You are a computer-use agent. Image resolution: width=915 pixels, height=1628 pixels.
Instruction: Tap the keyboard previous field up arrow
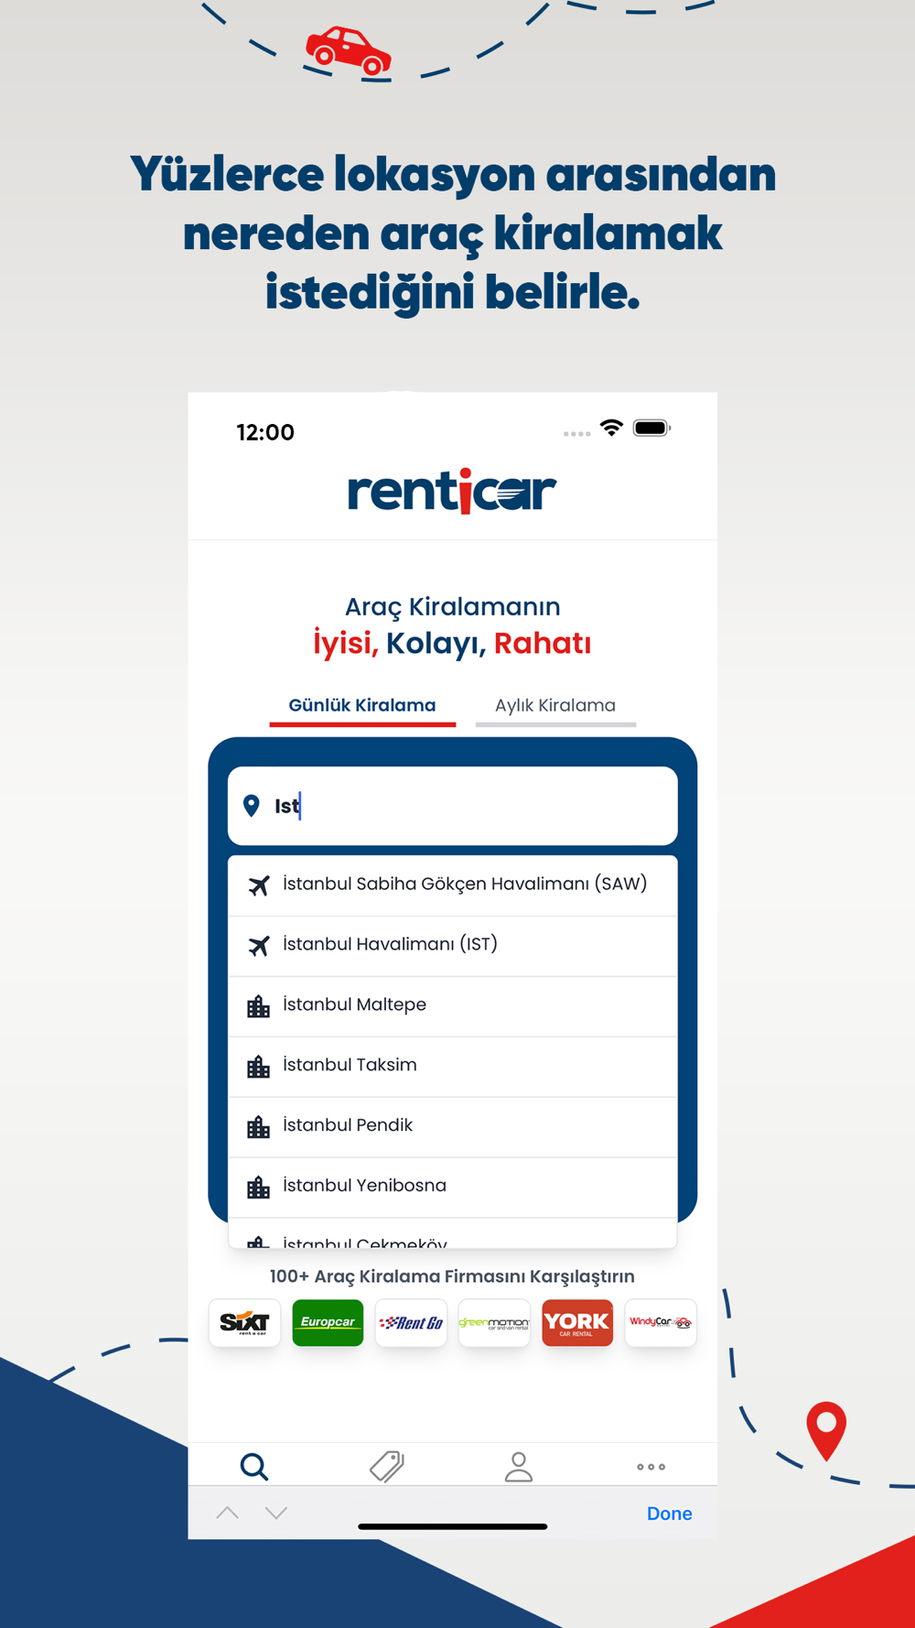click(228, 1514)
